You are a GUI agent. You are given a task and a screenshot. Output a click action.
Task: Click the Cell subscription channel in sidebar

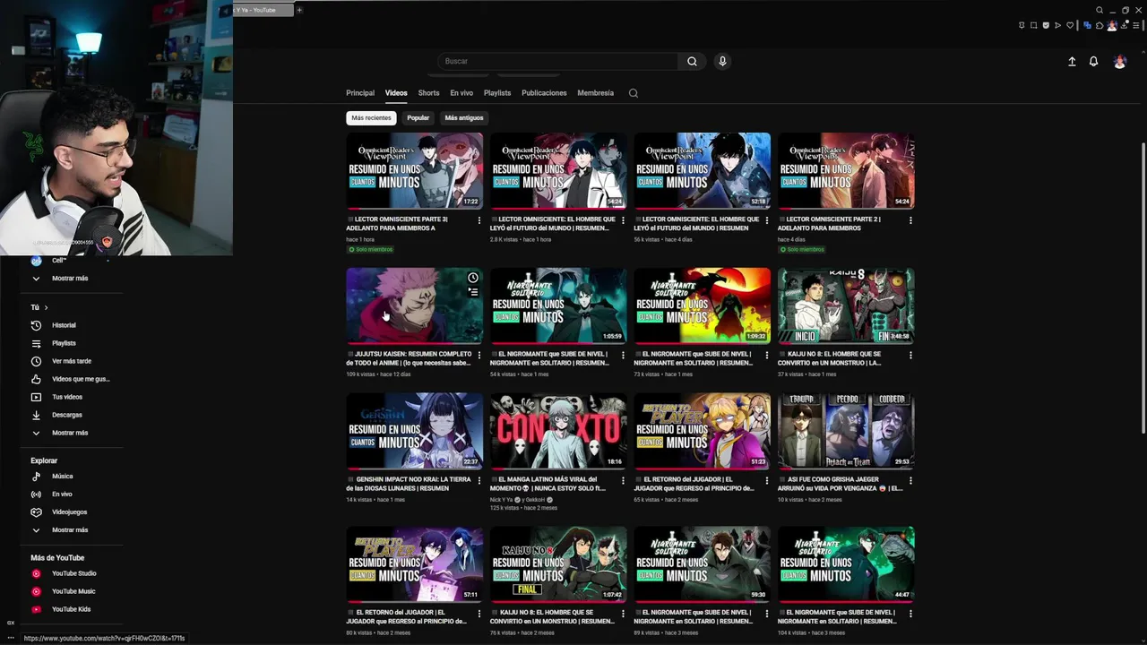(x=59, y=261)
